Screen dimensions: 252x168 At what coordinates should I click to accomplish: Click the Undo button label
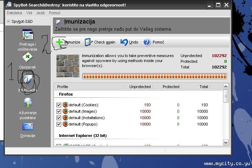(134, 42)
